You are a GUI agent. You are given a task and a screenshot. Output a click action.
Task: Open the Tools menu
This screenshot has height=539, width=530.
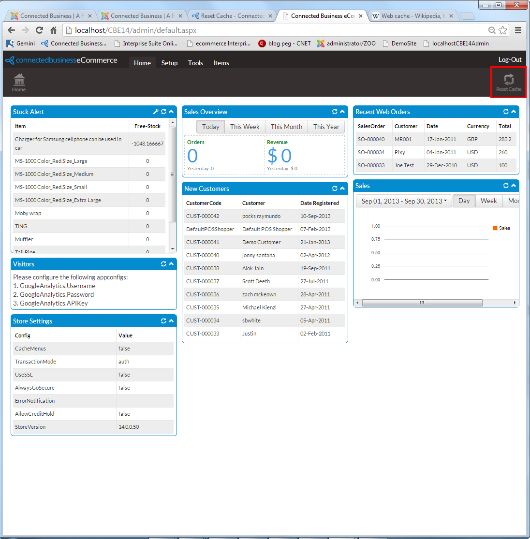click(x=195, y=63)
